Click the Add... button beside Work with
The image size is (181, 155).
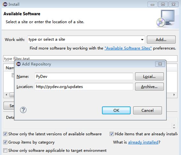coord(161,39)
